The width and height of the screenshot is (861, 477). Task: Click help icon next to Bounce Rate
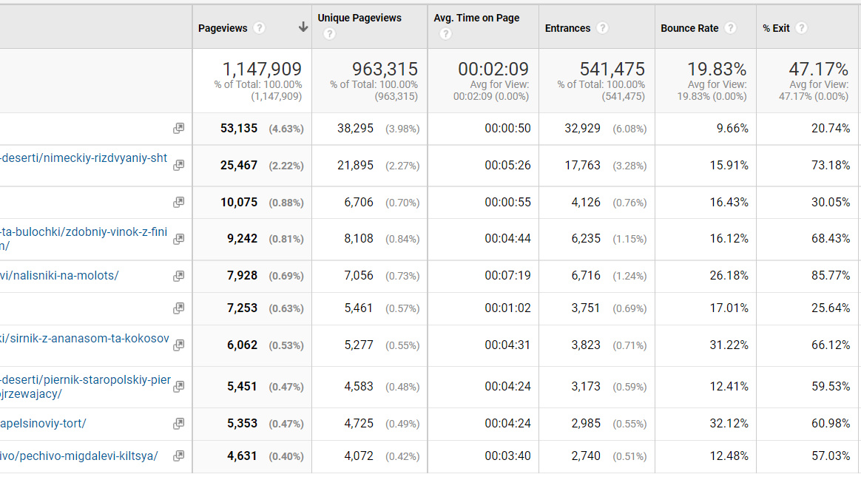730,28
